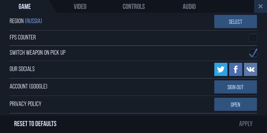Click the Our Socials label text
Viewport: 267px width, 133px height.
click(22, 69)
